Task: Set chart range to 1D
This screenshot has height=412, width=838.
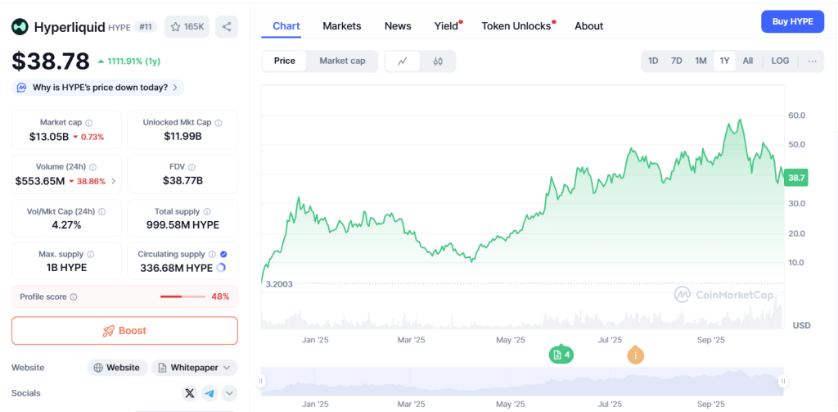Action: (653, 61)
